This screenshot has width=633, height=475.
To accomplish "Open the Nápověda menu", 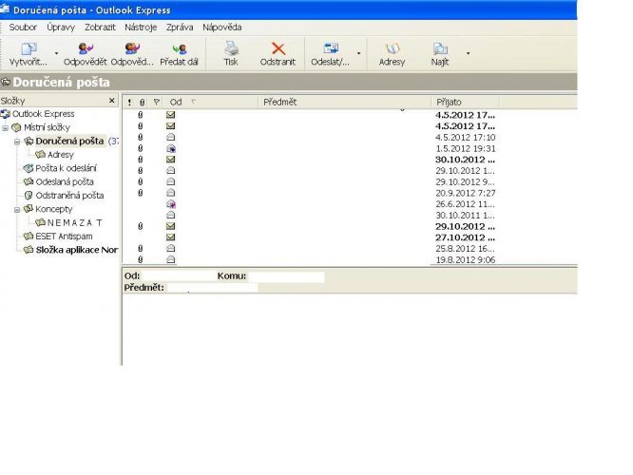I will pyautogui.click(x=222, y=27).
